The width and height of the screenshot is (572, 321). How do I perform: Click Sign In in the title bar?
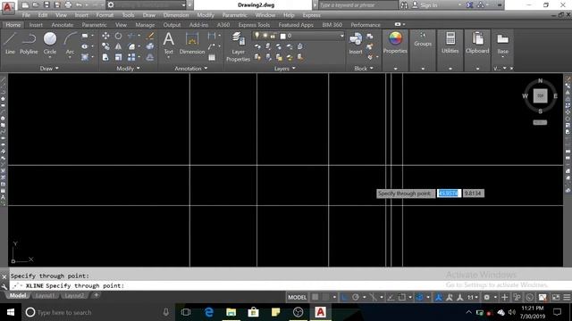pyautogui.click(x=429, y=5)
